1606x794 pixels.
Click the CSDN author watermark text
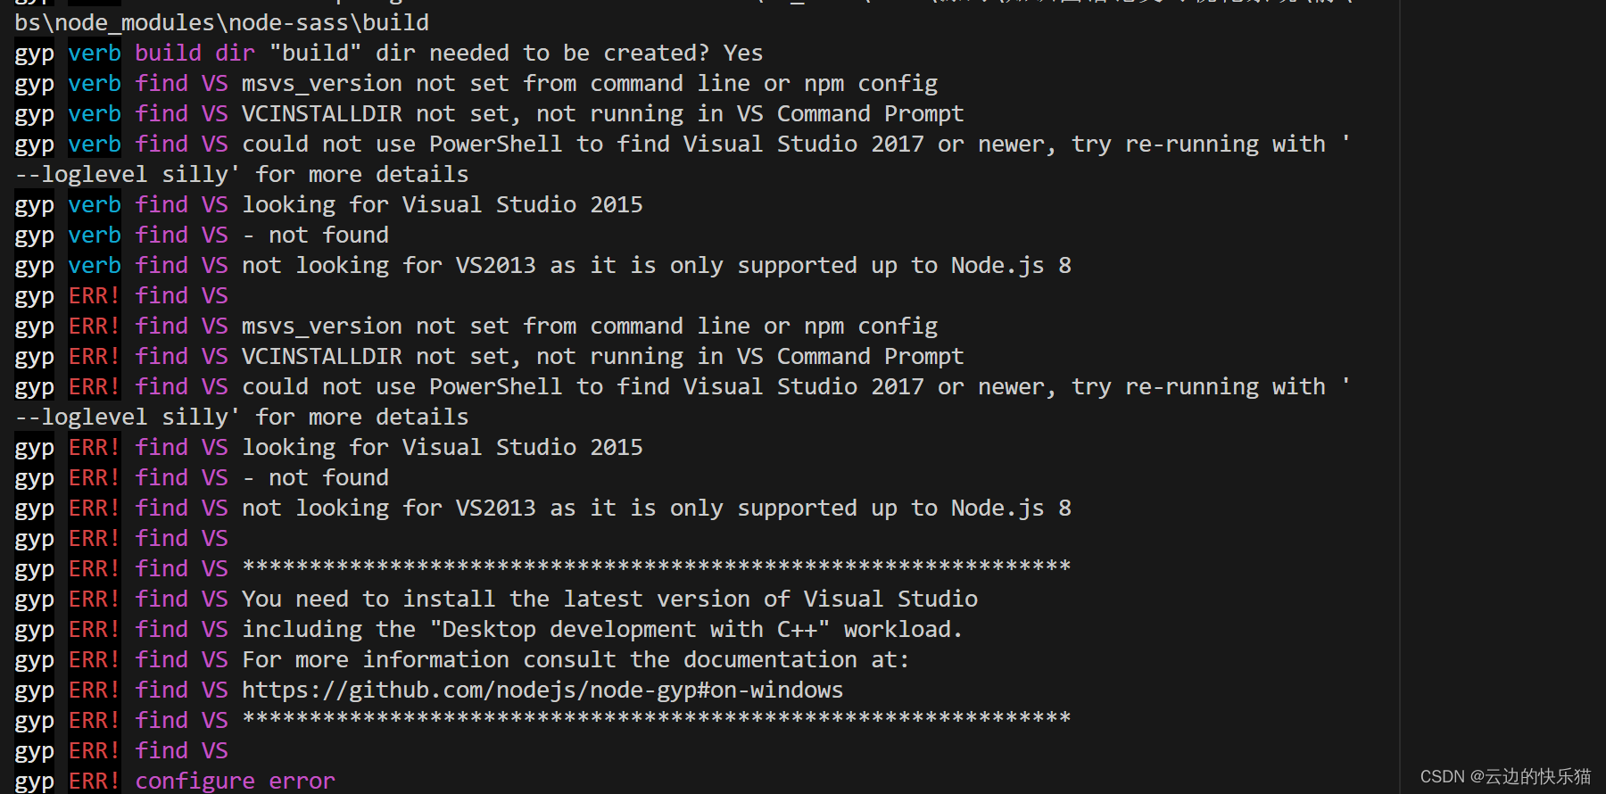1505,776
